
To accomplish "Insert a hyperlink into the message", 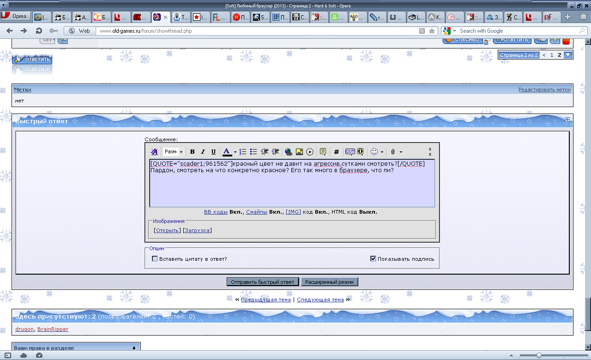I will point(289,152).
